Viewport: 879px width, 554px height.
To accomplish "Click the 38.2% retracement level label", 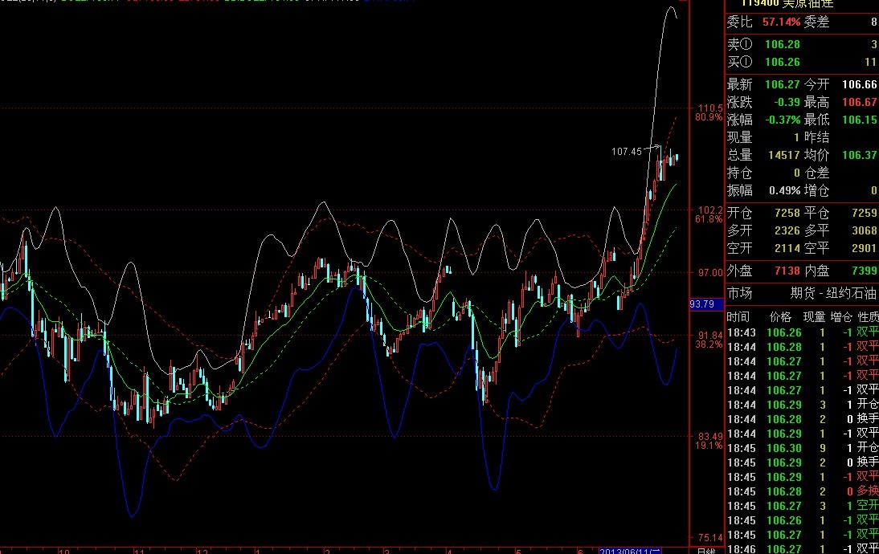I will click(709, 344).
